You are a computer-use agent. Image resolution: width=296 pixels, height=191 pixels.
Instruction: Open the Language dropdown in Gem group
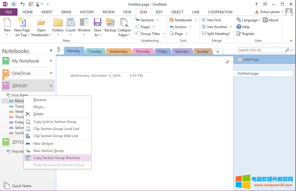click(x=248, y=20)
